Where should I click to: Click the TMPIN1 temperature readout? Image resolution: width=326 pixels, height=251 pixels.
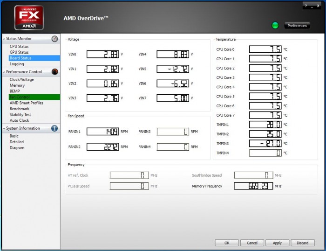(265, 125)
